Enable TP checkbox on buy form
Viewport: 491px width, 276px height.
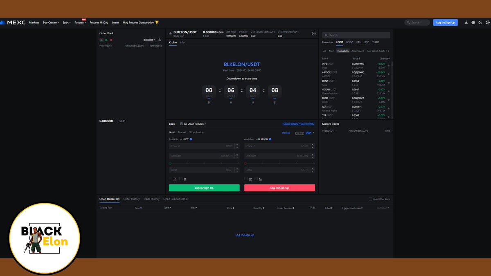pos(171,179)
